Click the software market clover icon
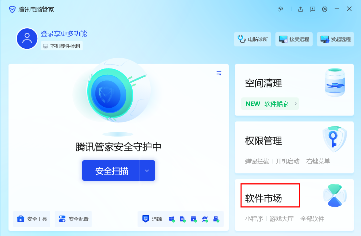The width and height of the screenshot is (361, 236). [x=335, y=196]
